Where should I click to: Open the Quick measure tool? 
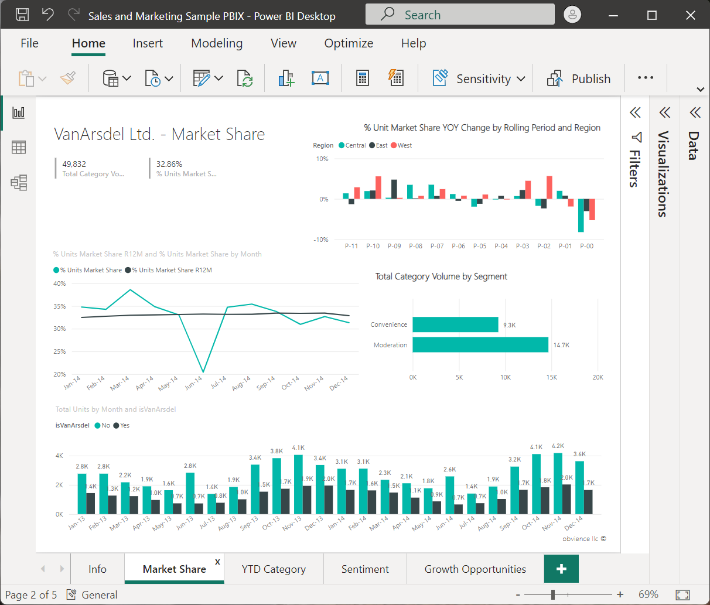[396, 78]
